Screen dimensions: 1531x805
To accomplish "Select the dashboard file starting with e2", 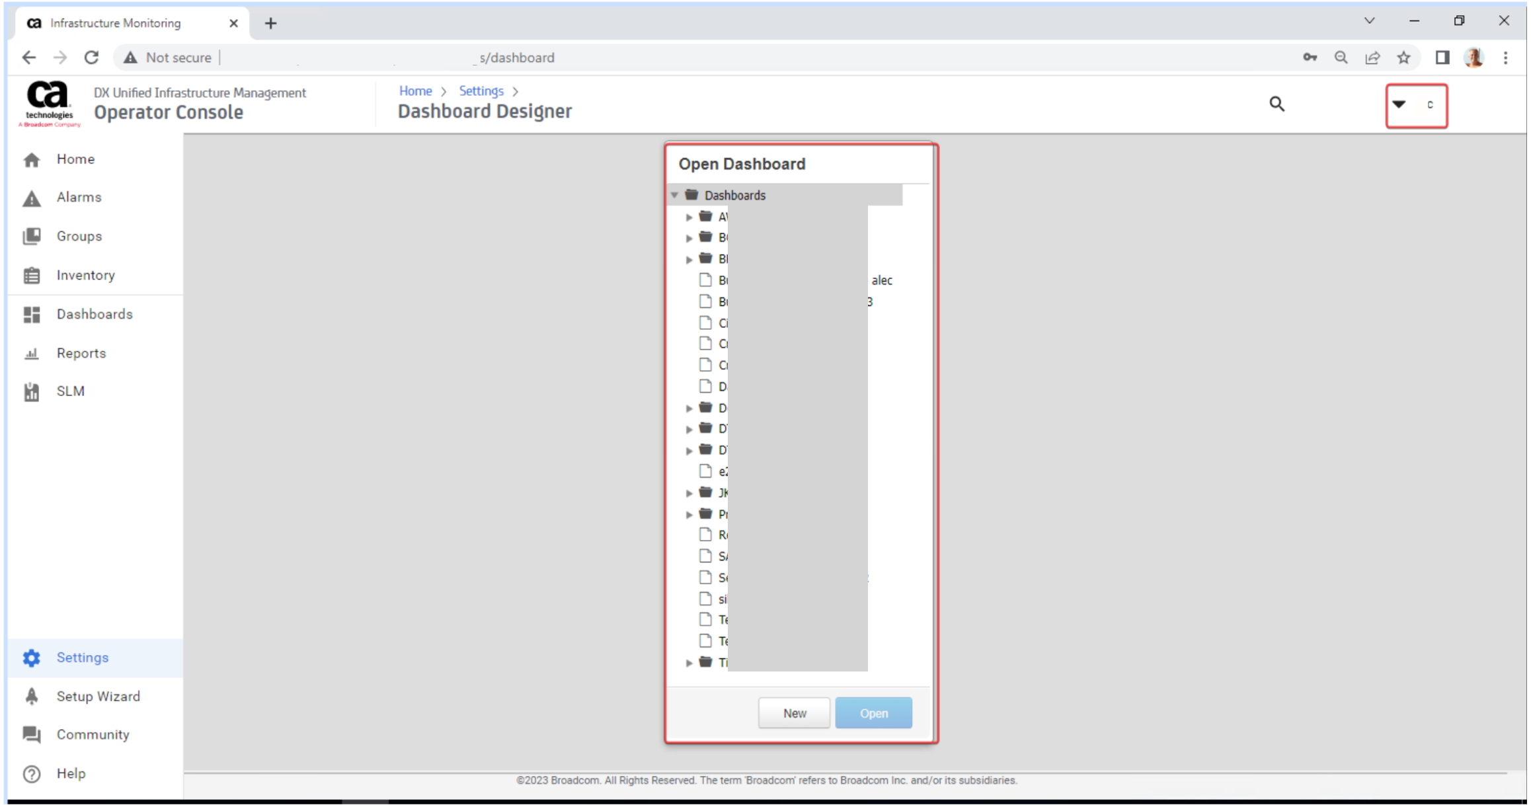I will click(x=714, y=472).
